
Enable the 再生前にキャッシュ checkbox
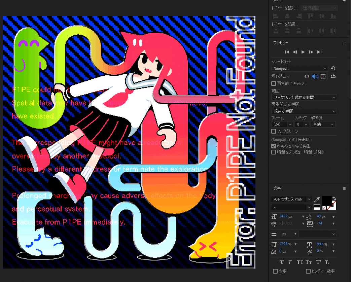coord(274,83)
